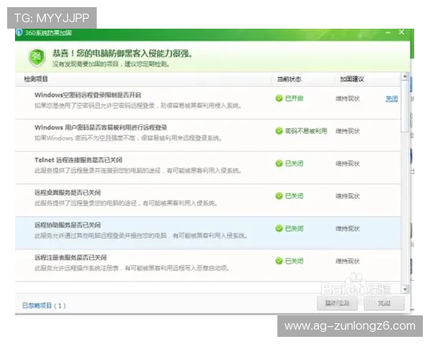Click the 360系统防黑加固 window title text

click(48, 33)
